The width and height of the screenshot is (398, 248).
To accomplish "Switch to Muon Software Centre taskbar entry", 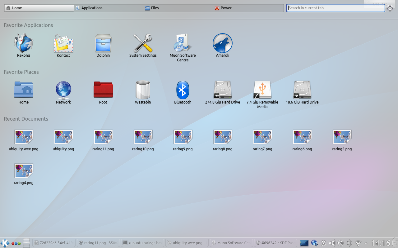I will pos(231,243).
